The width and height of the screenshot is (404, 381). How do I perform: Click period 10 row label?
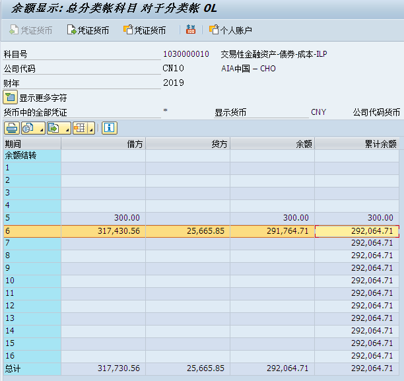(x=32, y=281)
